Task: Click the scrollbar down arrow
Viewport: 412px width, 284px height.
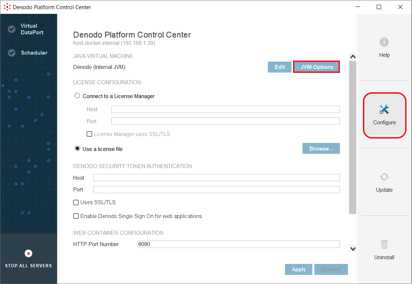Action: click(x=353, y=249)
